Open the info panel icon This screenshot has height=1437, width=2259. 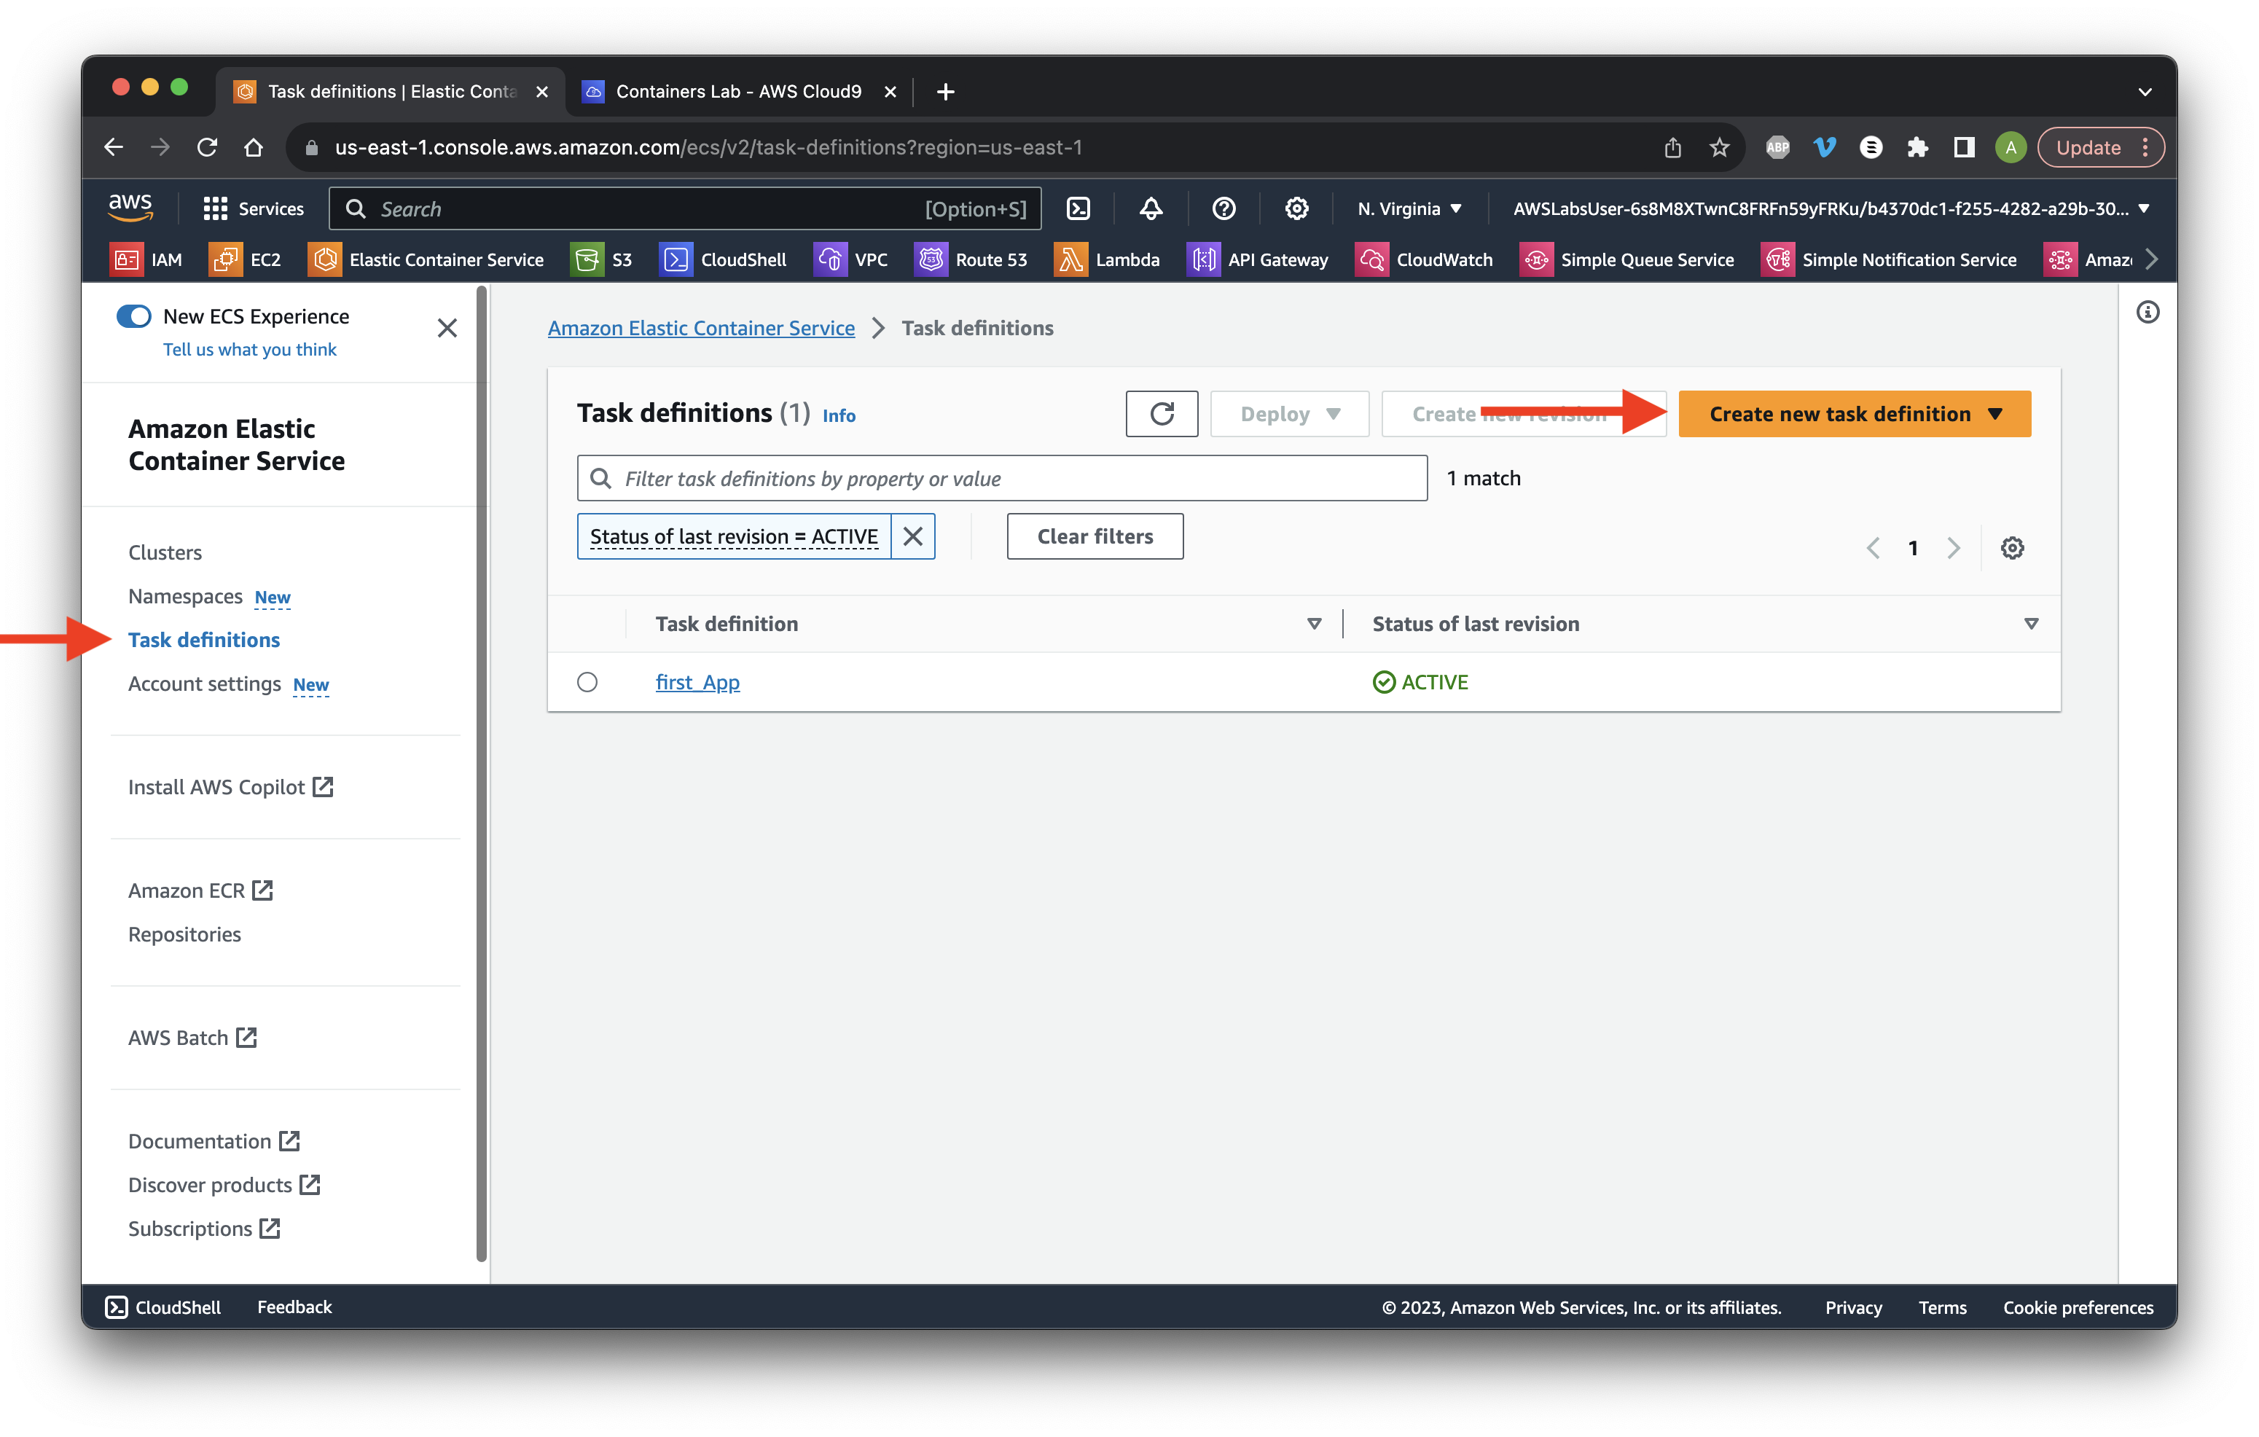point(2148,313)
